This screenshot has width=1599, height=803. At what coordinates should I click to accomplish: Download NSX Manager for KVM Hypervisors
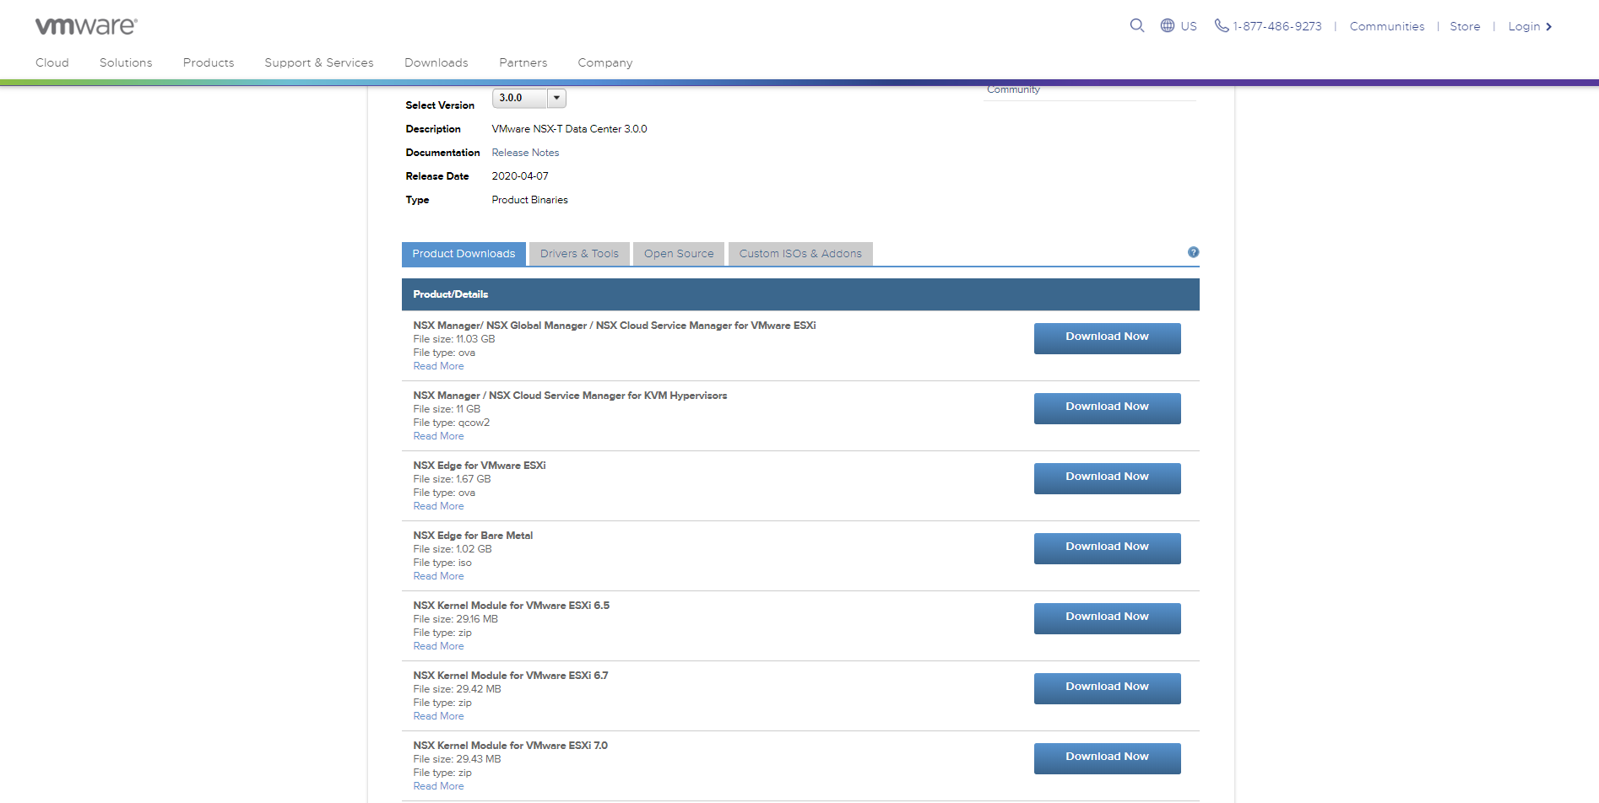pyautogui.click(x=1108, y=408)
